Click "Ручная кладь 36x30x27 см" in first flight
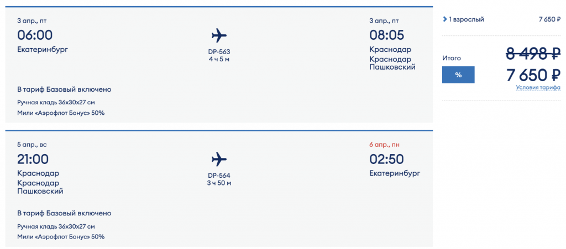The width and height of the screenshot is (566, 249). [56, 102]
